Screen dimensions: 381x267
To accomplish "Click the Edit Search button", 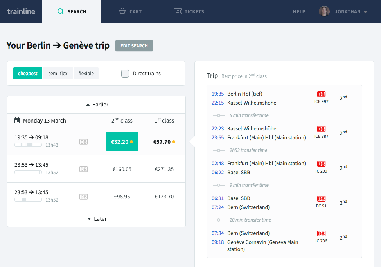I will tap(134, 46).
